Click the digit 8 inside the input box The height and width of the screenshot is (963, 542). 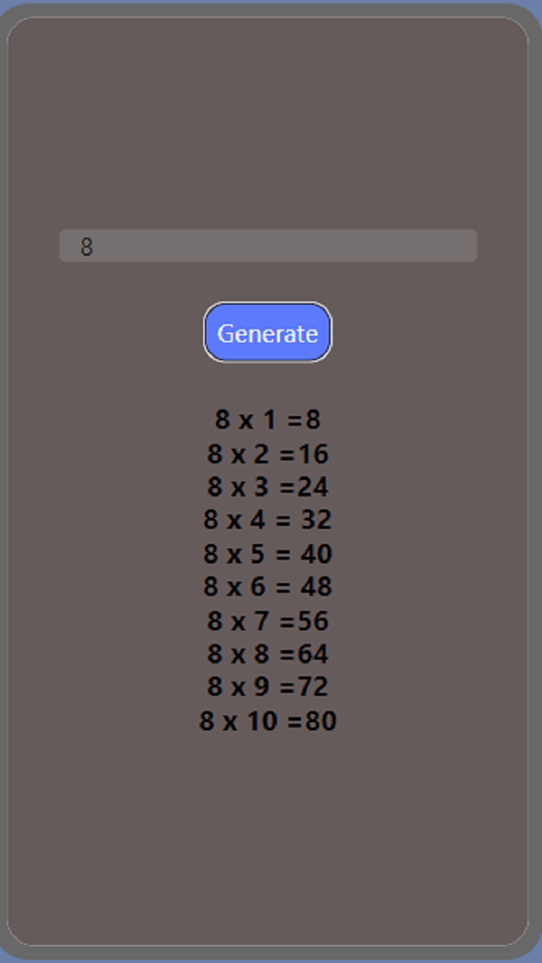(x=84, y=245)
